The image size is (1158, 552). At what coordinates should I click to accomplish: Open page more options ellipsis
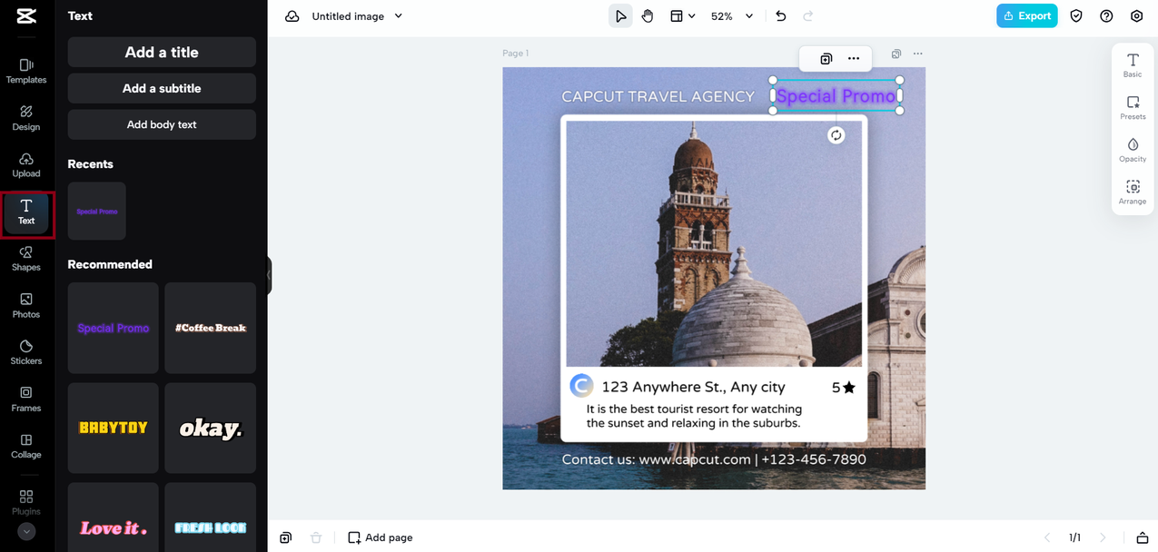[917, 54]
